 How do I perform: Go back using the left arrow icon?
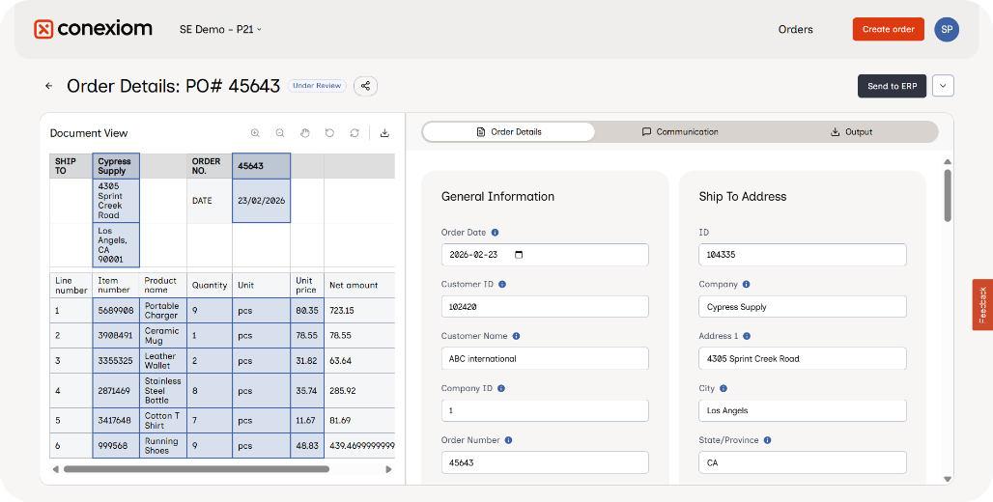(48, 86)
